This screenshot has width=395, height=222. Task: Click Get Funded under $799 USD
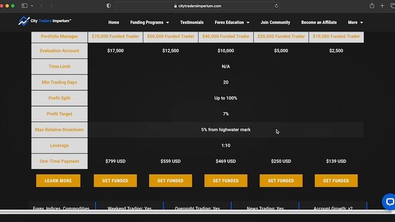(115, 181)
